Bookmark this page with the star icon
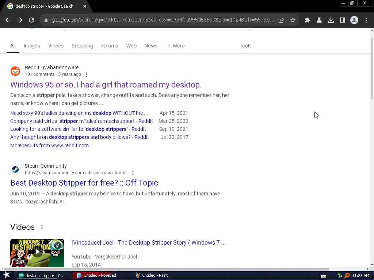 [x=293, y=20]
